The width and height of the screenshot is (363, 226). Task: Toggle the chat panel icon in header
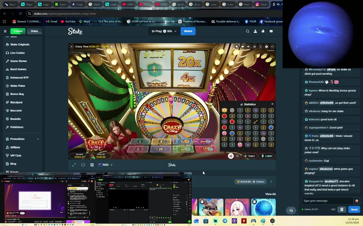[271, 31]
